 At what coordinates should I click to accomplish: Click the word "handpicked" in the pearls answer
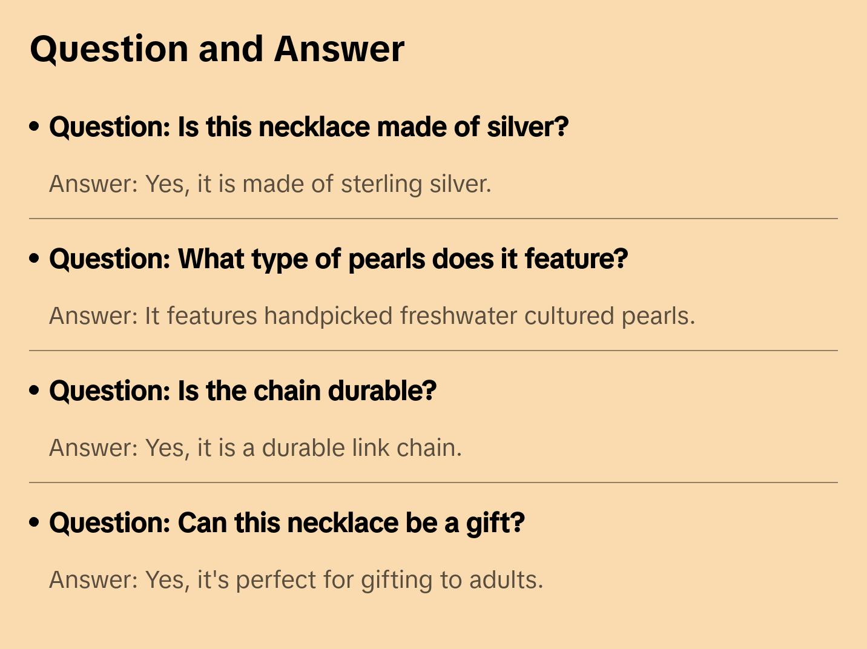coord(328,316)
